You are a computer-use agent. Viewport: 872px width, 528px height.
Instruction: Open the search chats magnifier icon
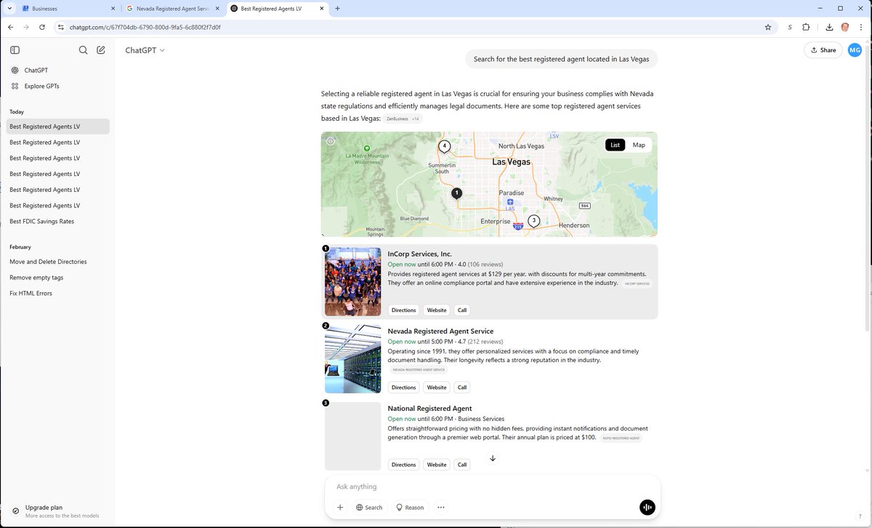tap(83, 50)
